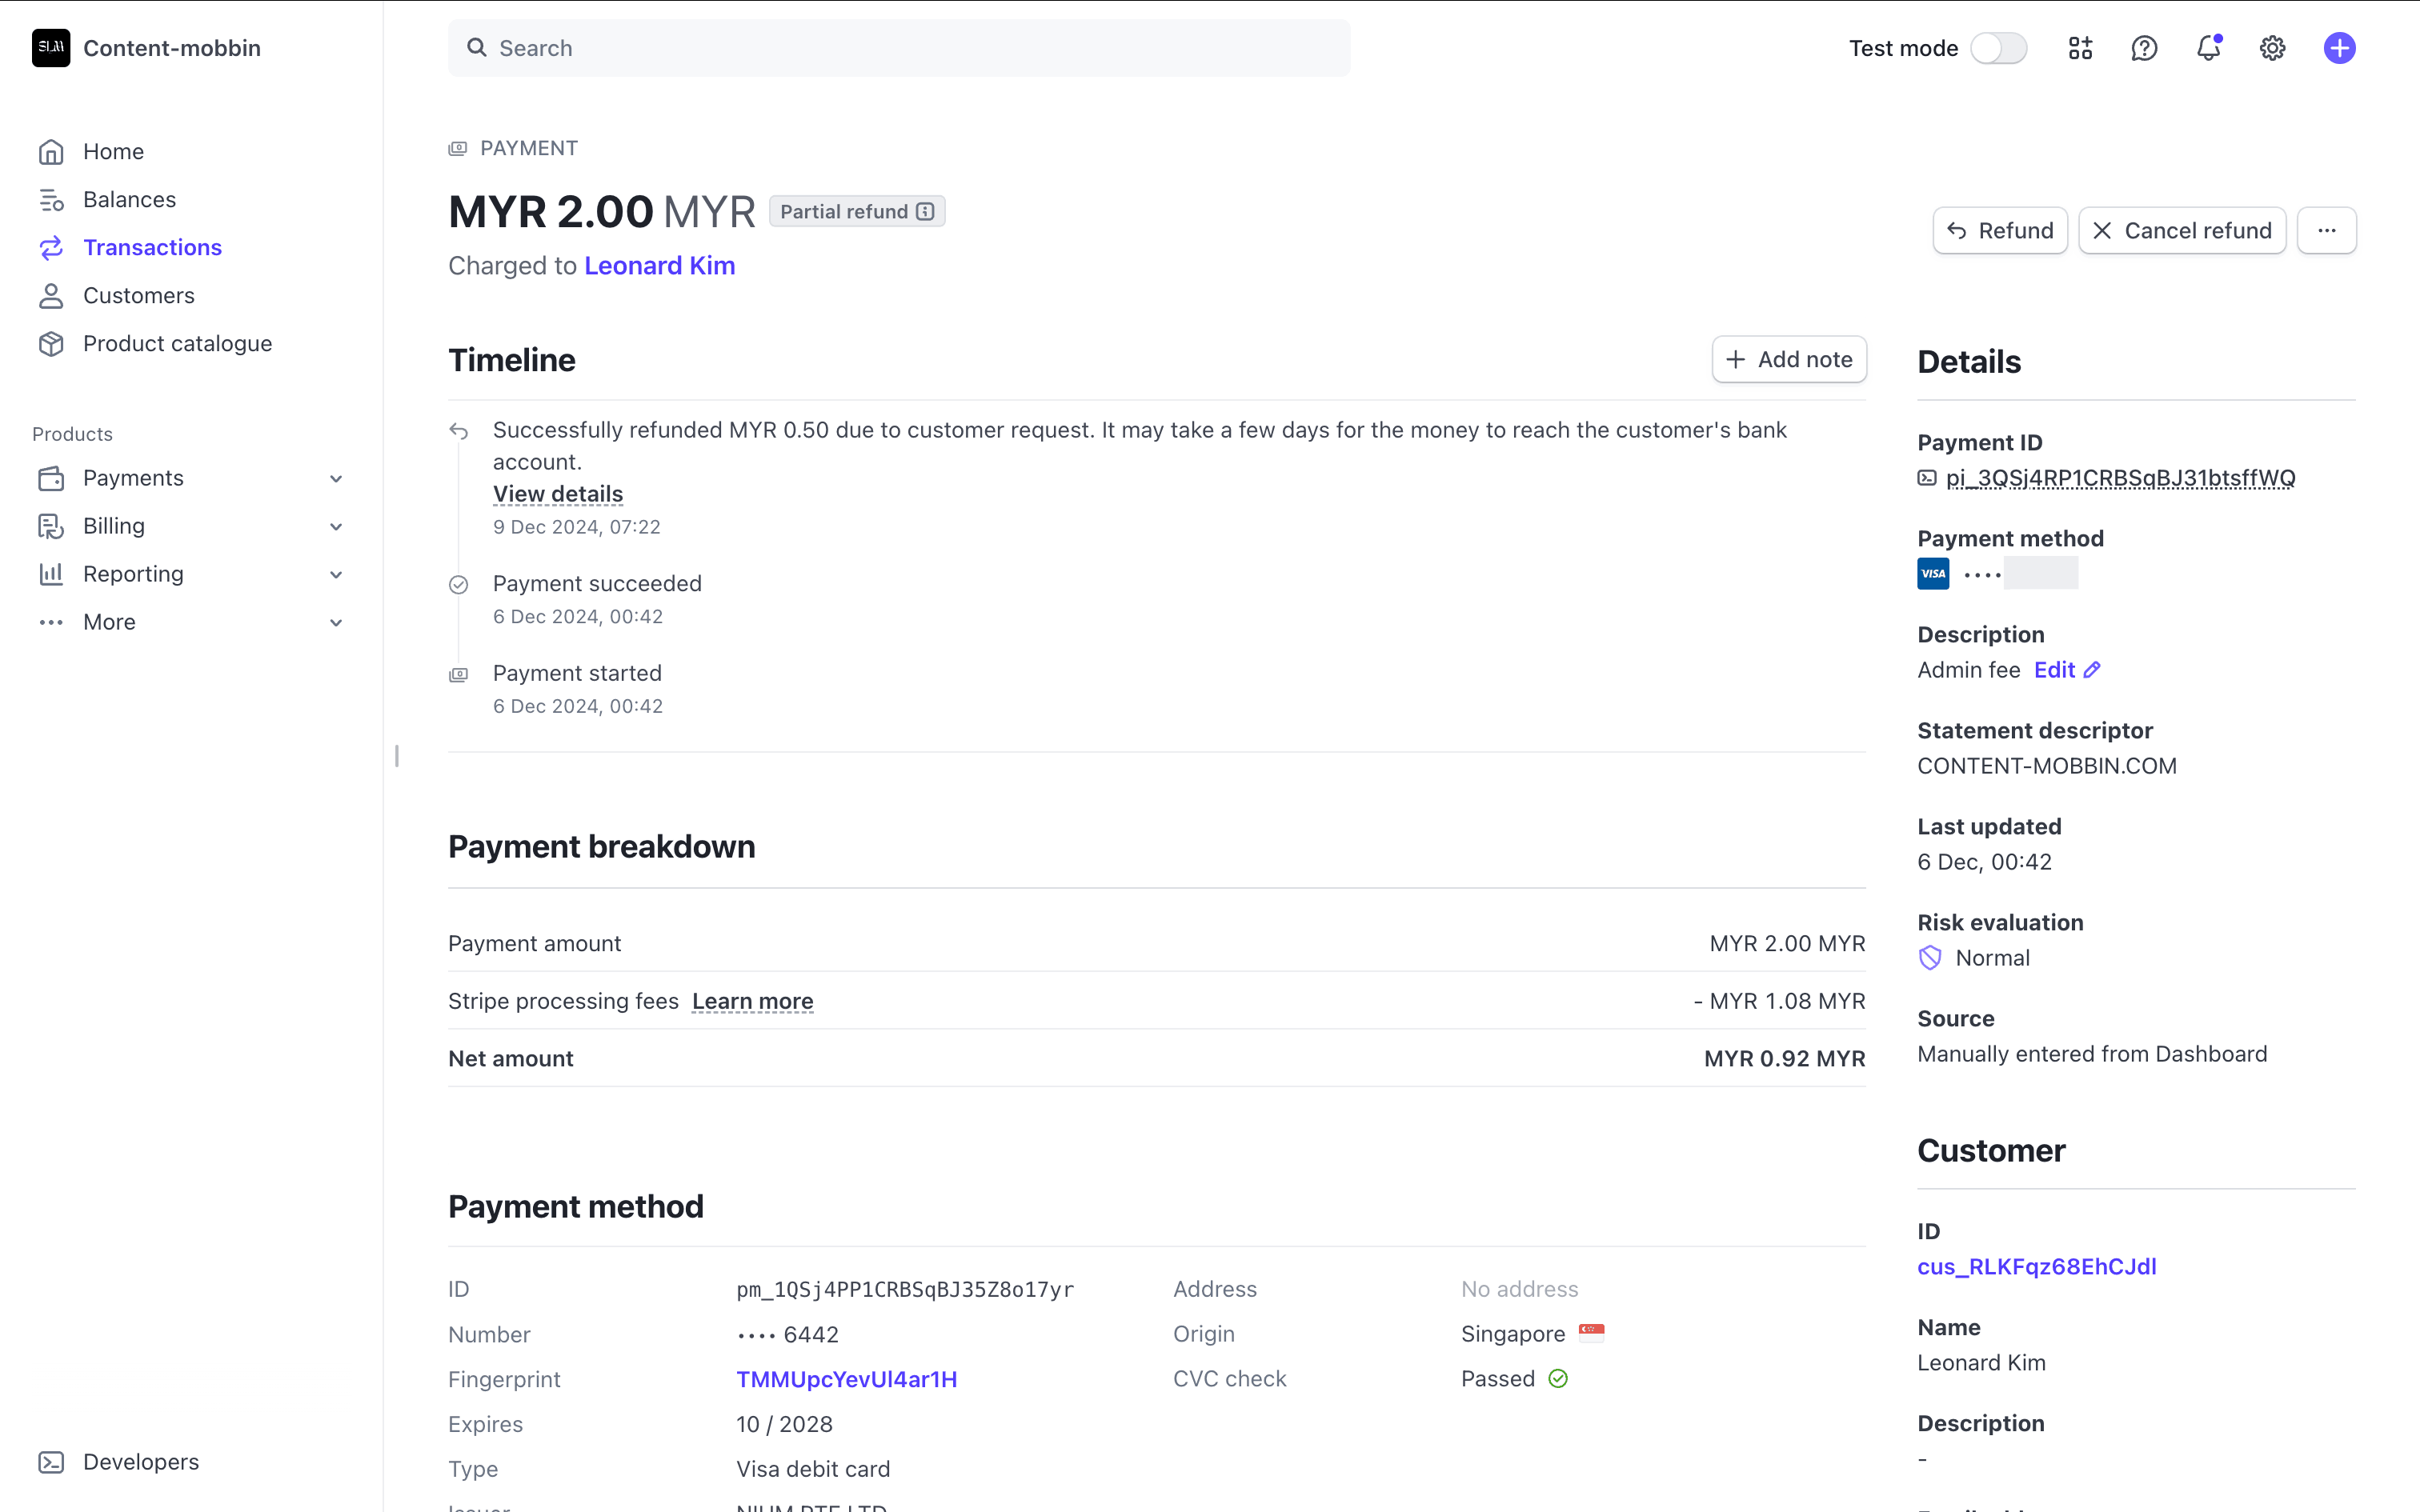Open the apps grid icon in header
The width and height of the screenshot is (2420, 1512).
2080,48
